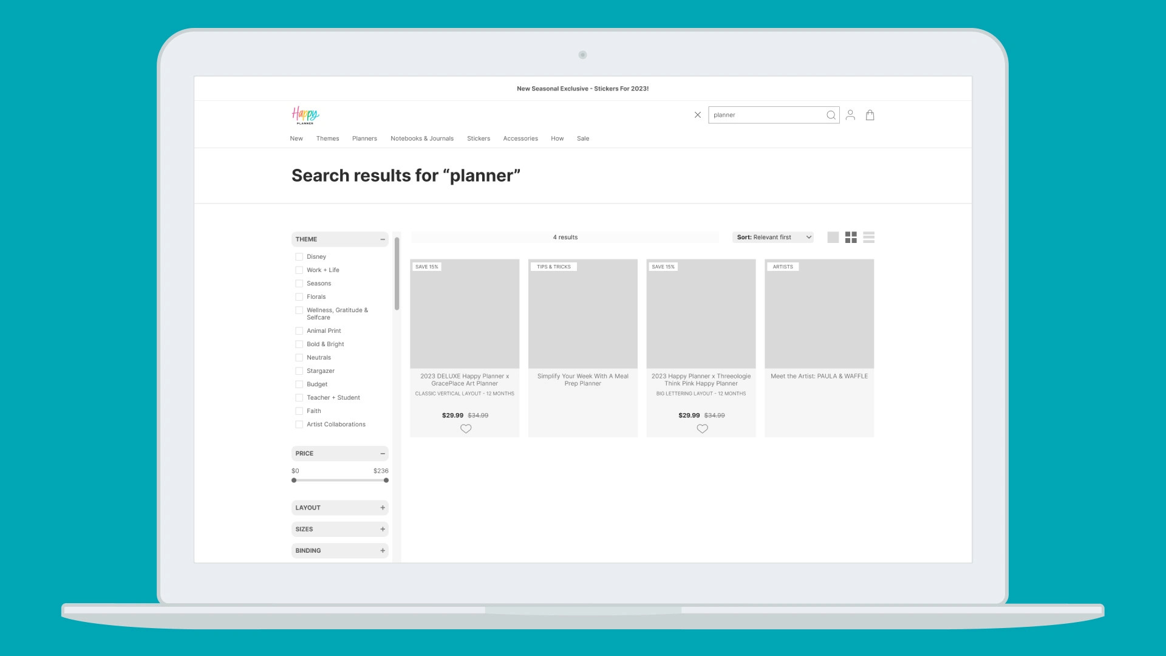The height and width of the screenshot is (656, 1166).
Task: Click BIG LETTERING LAYOUT - 12 MONTHS text
Action: [x=701, y=394]
